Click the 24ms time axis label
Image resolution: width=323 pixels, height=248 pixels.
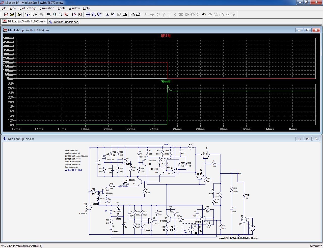click(154, 129)
